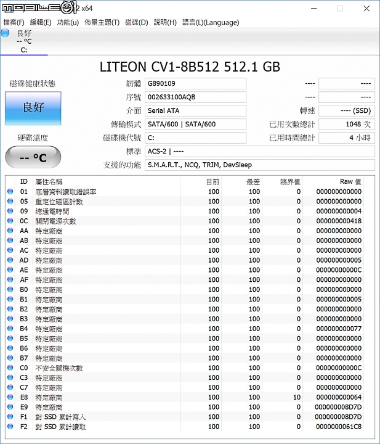380x444 pixels.
Task: Select the 對 SSD 累計讀取 attribute name
Action: point(60,427)
